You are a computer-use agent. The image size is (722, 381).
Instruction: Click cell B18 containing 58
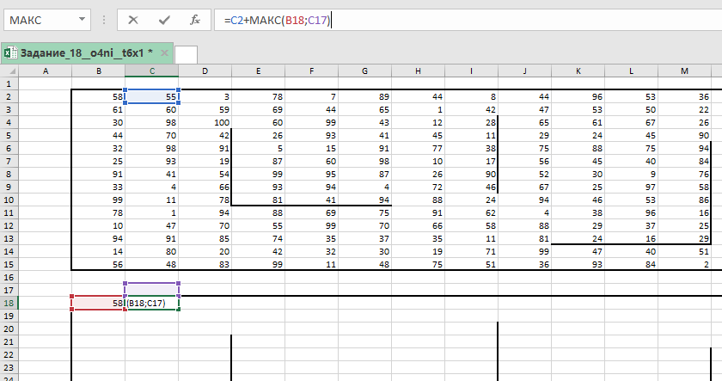98,303
